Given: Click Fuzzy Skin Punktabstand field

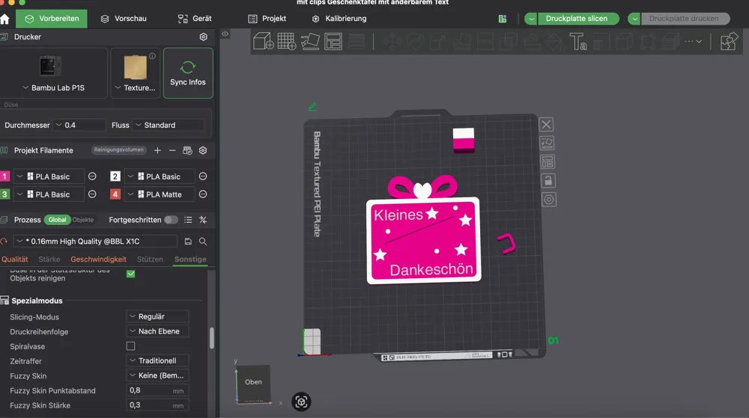Looking at the screenshot, I should click(x=157, y=390).
